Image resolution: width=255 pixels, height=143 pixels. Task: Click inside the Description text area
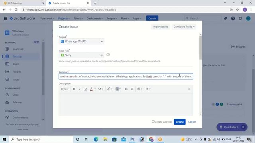[x=126, y=104]
